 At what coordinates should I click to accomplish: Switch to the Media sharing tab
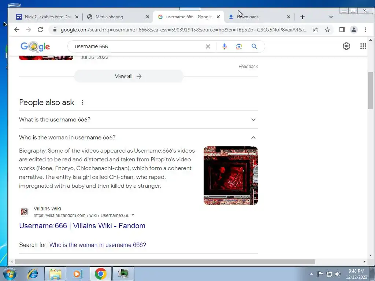pos(117,17)
